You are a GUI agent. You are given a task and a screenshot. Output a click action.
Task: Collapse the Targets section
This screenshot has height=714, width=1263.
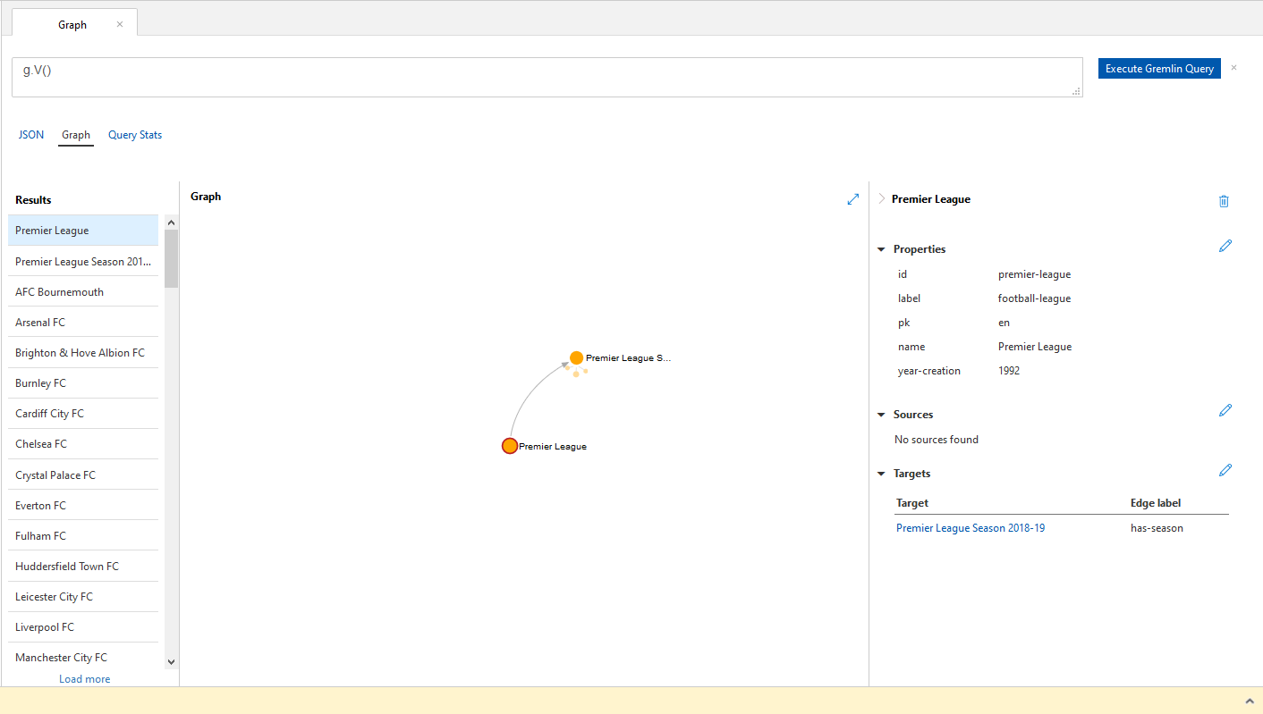[881, 474]
